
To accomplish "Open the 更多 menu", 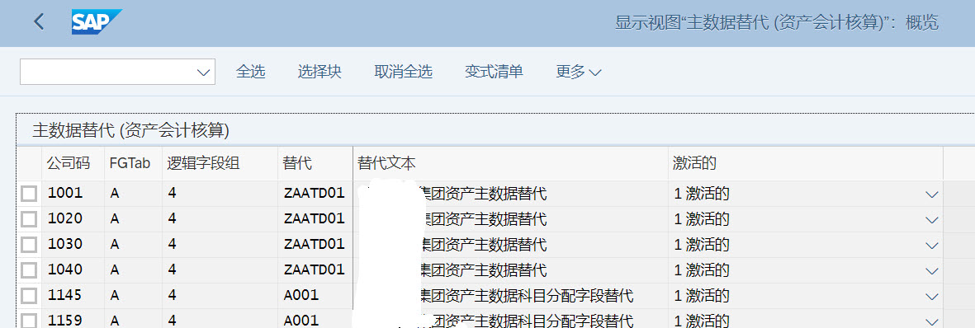I will 578,72.
